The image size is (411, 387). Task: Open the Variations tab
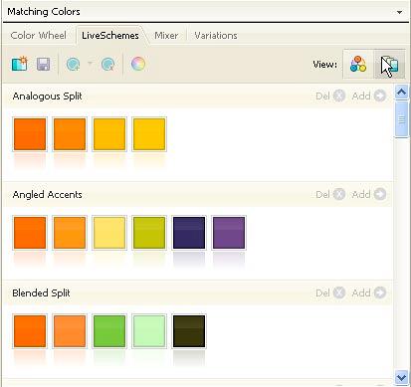[216, 36]
